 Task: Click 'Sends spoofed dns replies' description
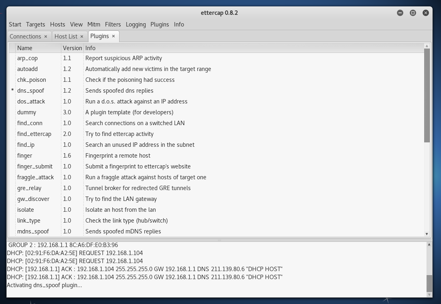119,91
